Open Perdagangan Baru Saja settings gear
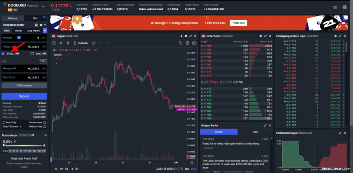The width and height of the screenshot is (353, 173). point(335,36)
